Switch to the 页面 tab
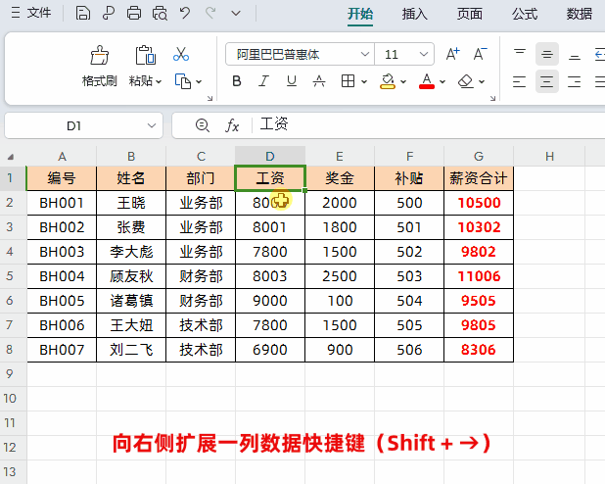This screenshot has height=484, width=605. (x=470, y=14)
